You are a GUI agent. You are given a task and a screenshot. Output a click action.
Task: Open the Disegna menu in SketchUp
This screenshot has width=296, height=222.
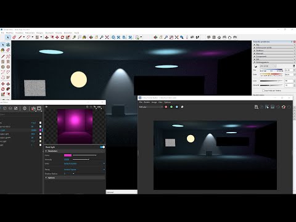(x=39, y=33)
